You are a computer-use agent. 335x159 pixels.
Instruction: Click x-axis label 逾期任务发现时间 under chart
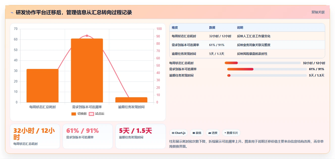131,107
